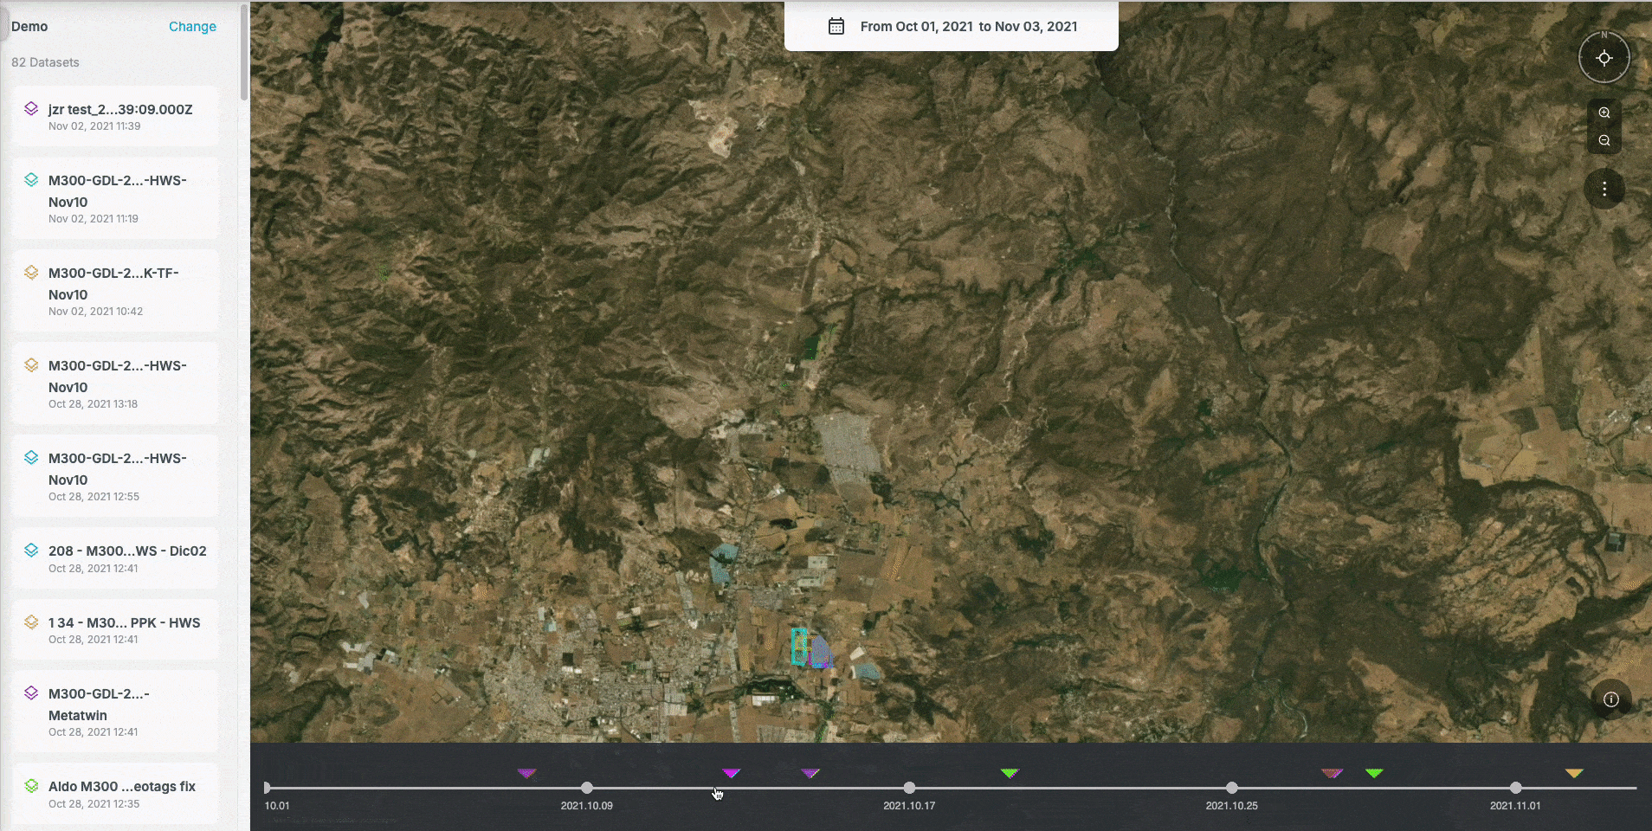Click the cyan outlined survey area on map
Image resolution: width=1652 pixels, height=831 pixels.
[798, 647]
